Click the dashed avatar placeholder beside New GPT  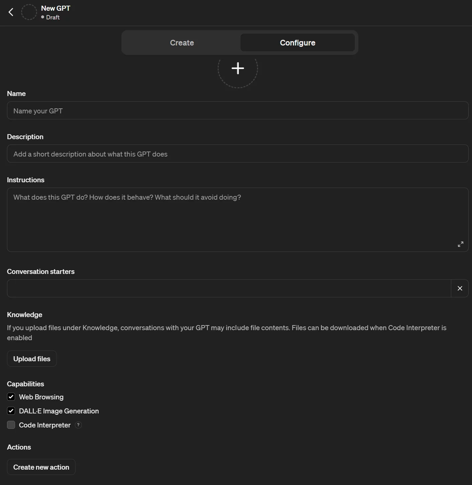(x=29, y=12)
